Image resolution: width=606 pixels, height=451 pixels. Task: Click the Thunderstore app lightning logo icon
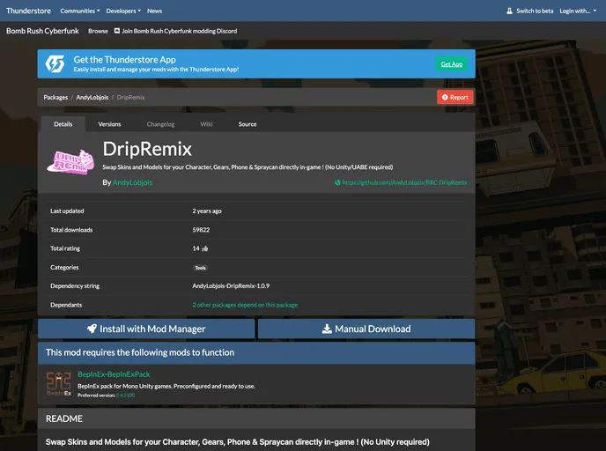tap(55, 63)
